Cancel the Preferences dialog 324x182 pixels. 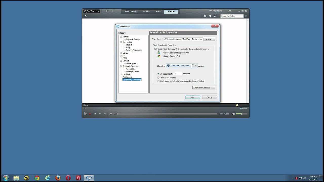209,97
